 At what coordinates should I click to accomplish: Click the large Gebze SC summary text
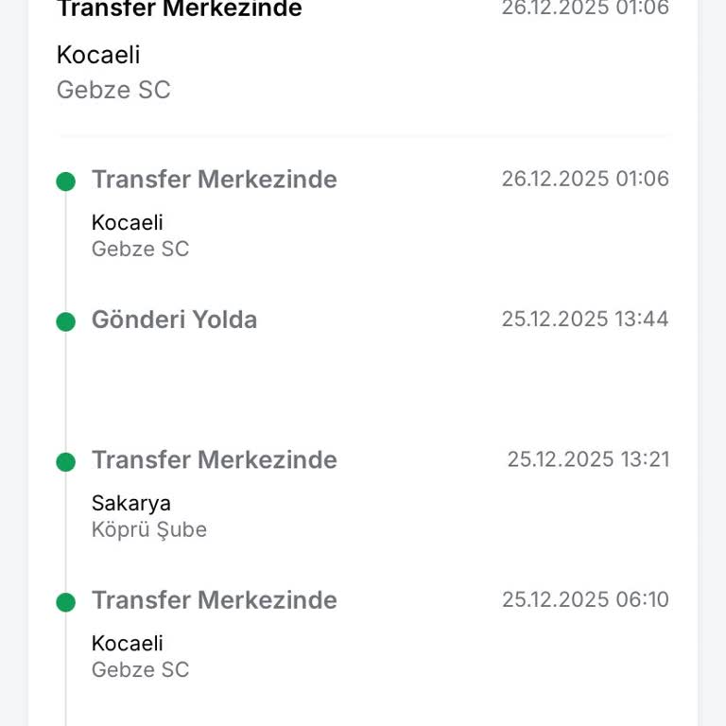point(113,91)
